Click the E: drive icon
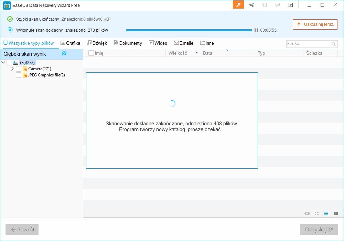344x241 pixels. point(15,63)
